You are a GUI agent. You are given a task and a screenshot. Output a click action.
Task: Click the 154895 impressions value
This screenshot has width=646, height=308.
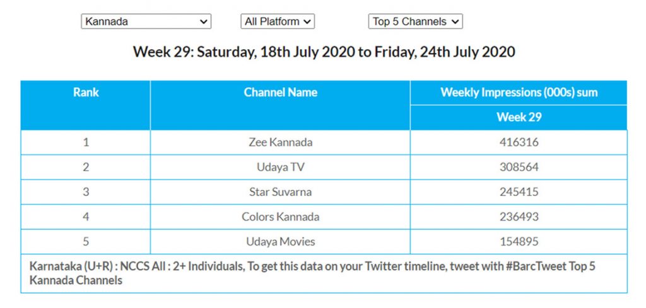pos(519,242)
